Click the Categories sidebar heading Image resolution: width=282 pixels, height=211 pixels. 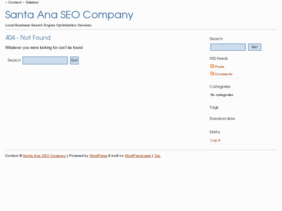(220, 87)
